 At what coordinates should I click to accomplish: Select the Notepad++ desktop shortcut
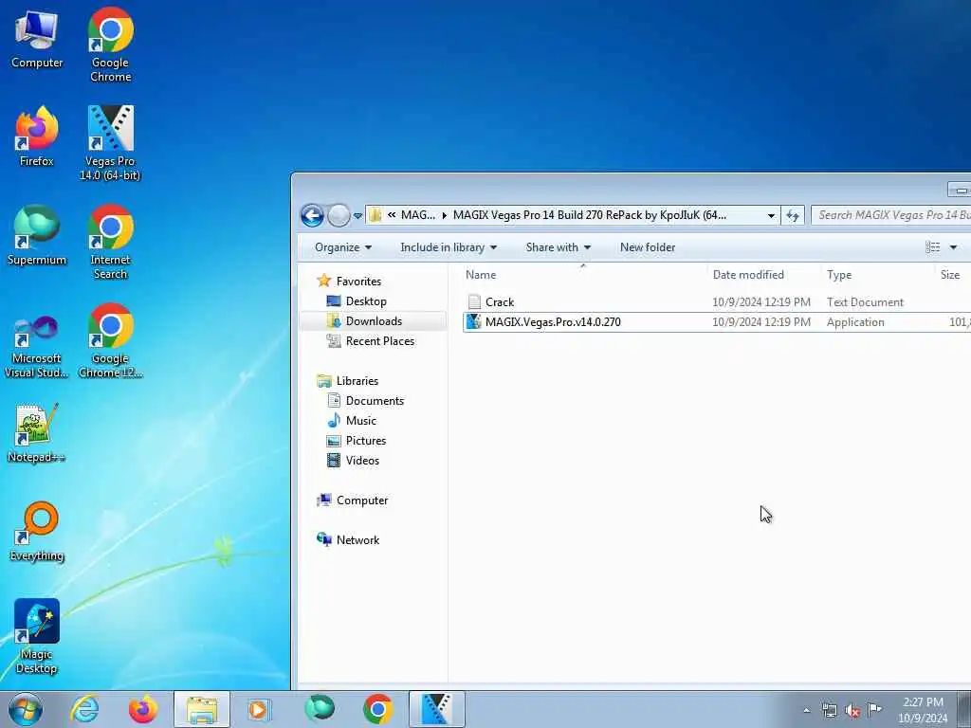click(x=37, y=433)
